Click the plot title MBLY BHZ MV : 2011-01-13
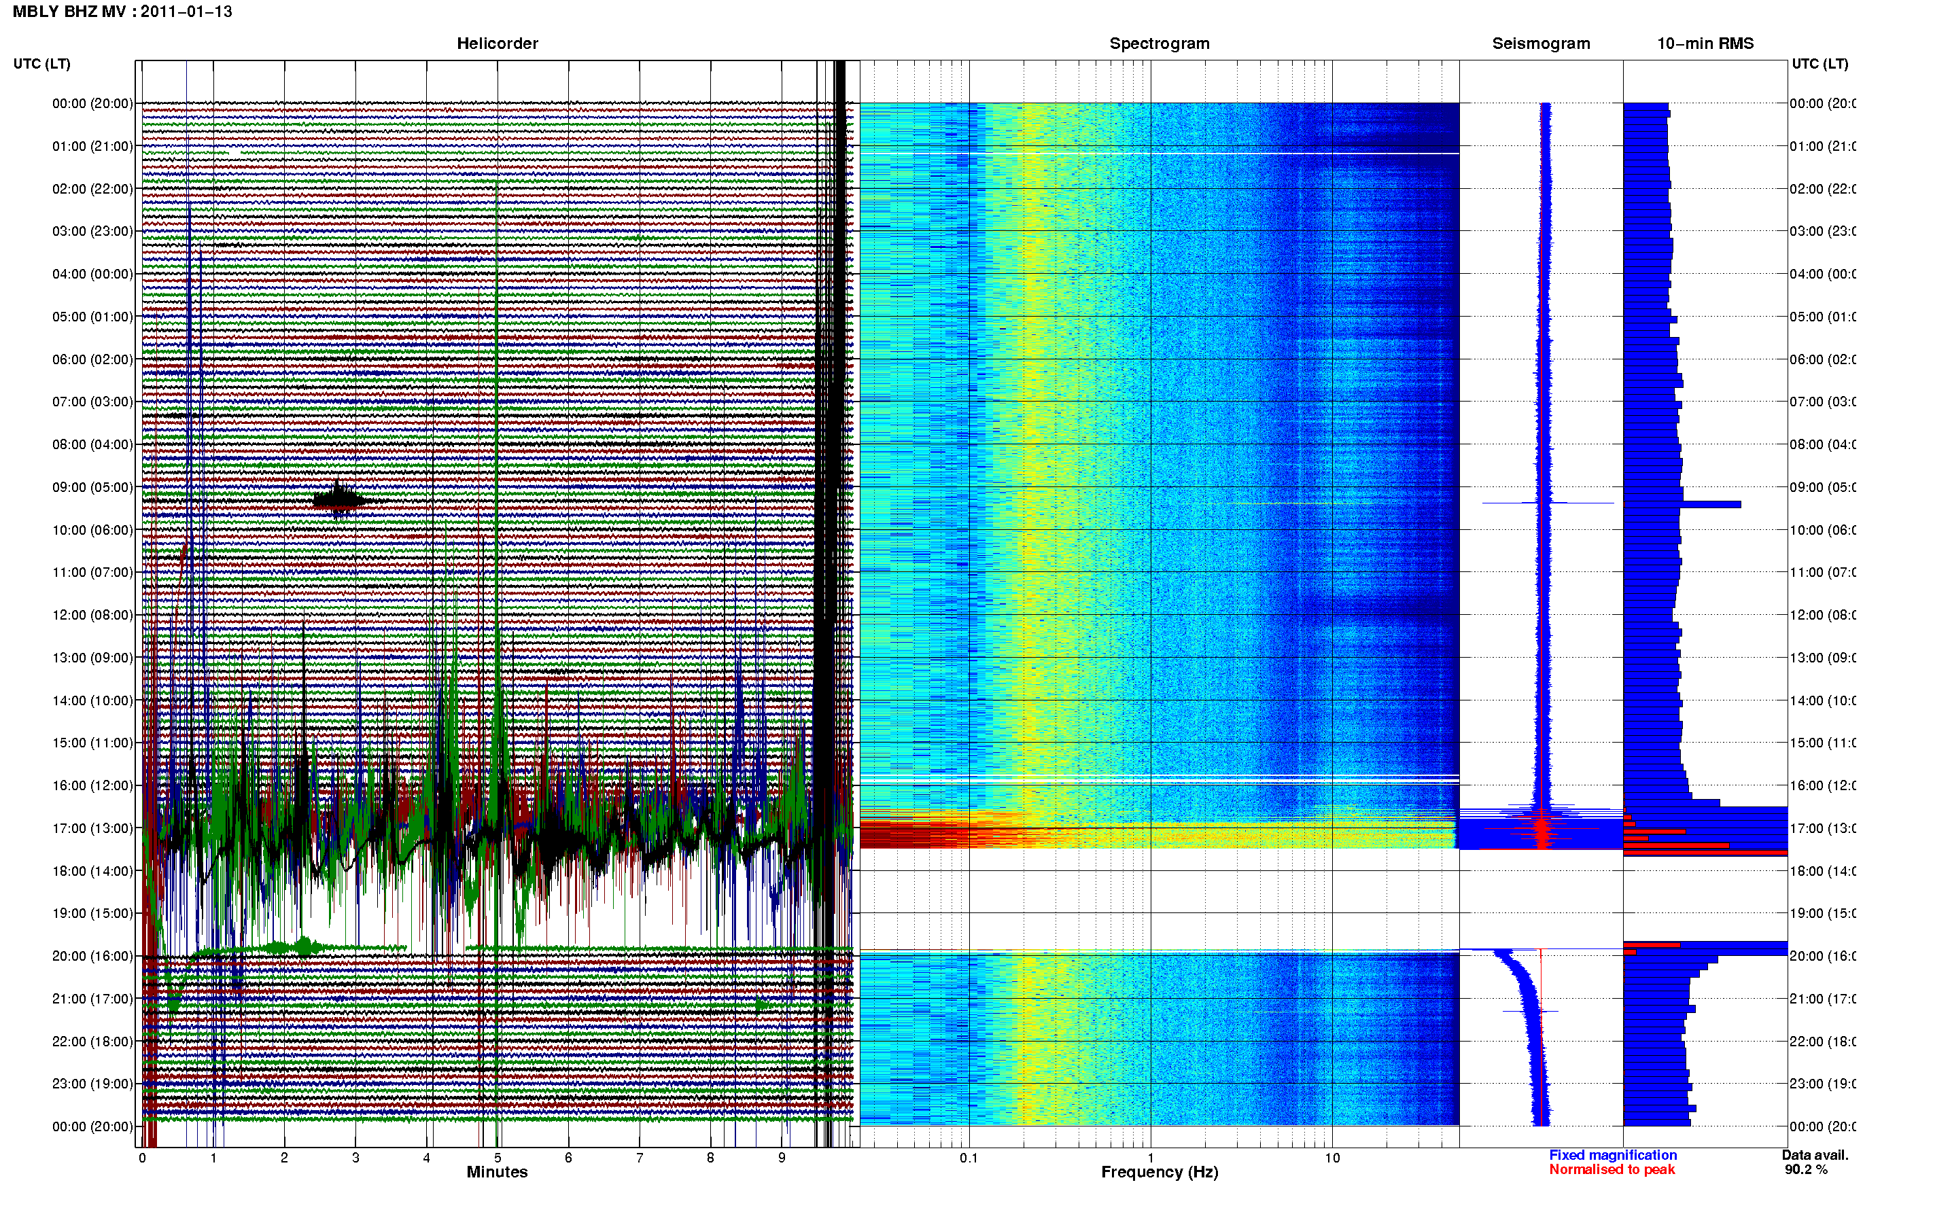The height and width of the screenshot is (1208, 1933). [x=122, y=12]
